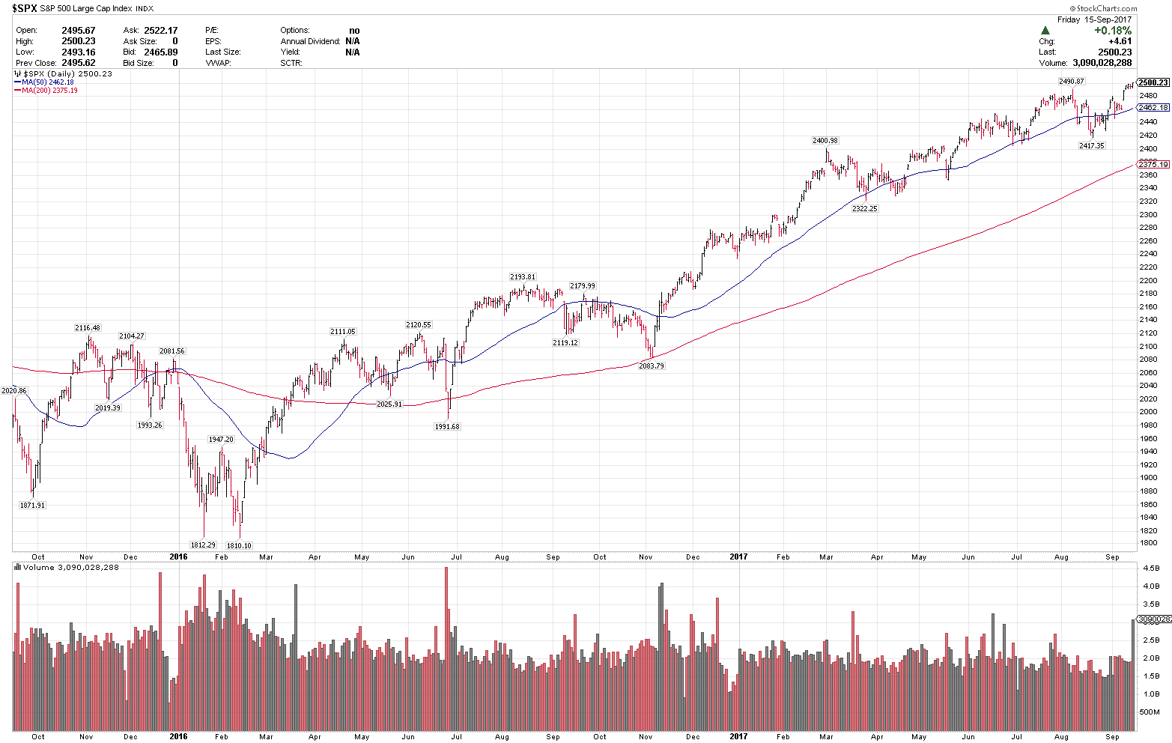1172x743 pixels.
Task: Click the Last value 2500.23 in header
Action: point(1115,52)
